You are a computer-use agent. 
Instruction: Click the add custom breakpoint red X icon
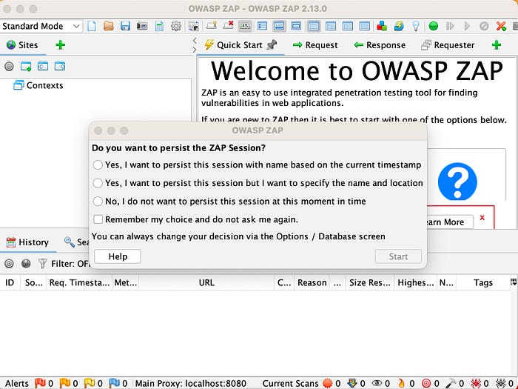[501, 26]
